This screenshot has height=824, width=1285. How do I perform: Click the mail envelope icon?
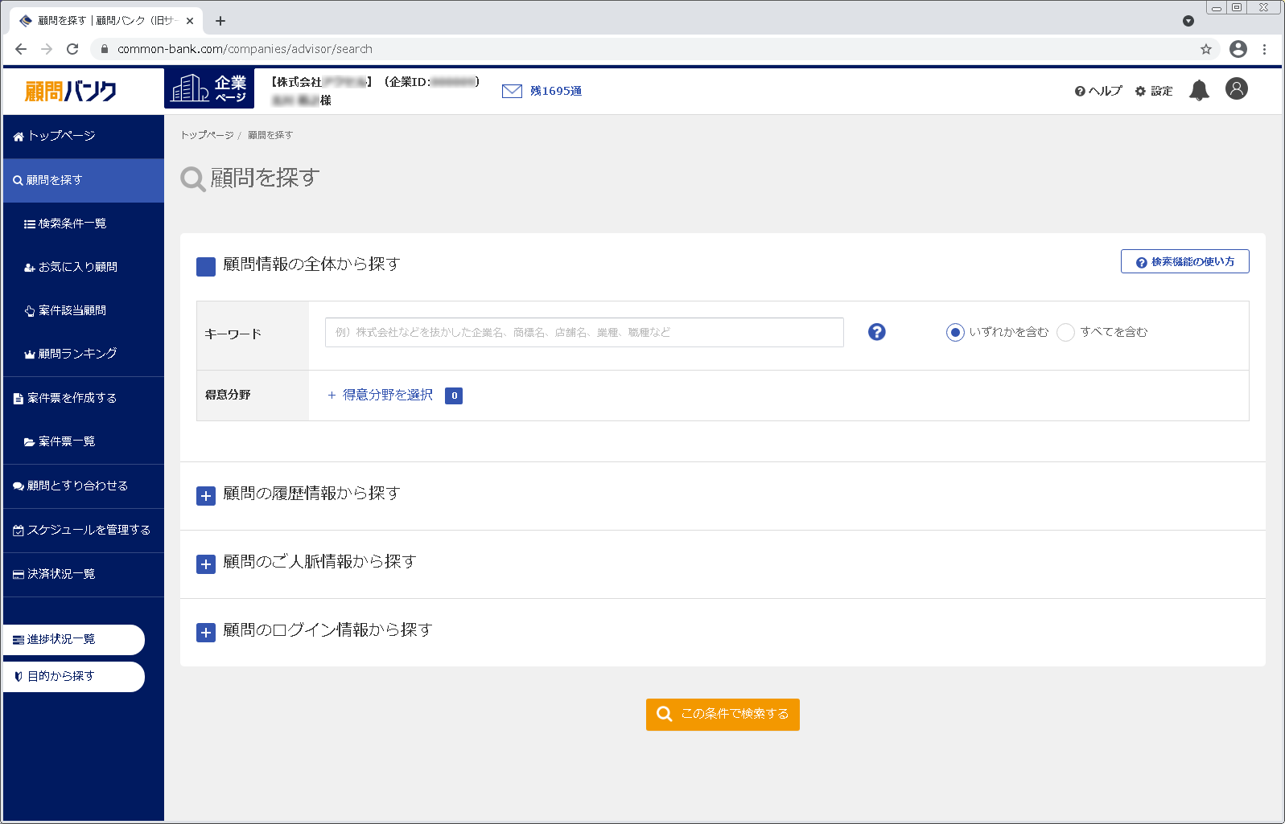[x=512, y=91]
